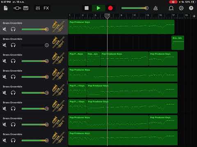Solo the eighth Brass Ensemble track
Viewport: 197px width, 147px height.
pos(13,140)
